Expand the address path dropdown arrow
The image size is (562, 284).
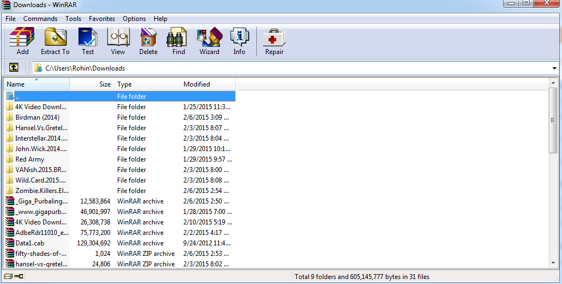(554, 68)
